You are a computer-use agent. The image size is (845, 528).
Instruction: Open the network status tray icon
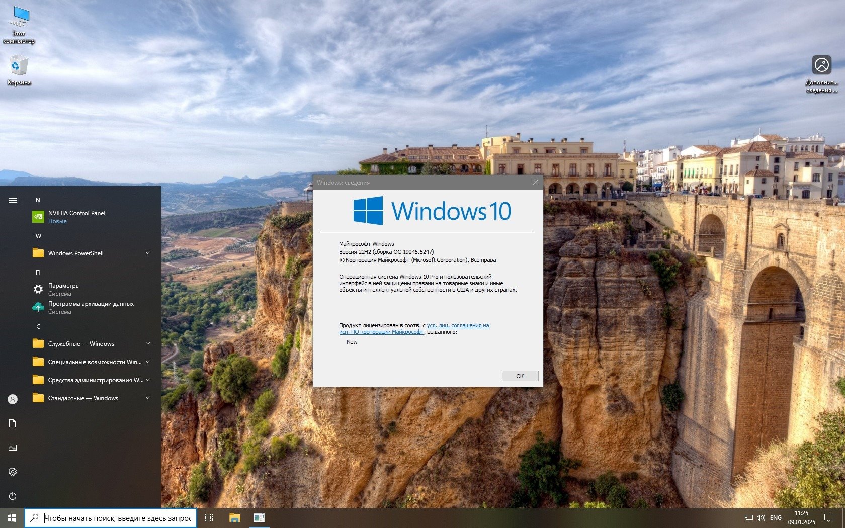click(x=748, y=518)
